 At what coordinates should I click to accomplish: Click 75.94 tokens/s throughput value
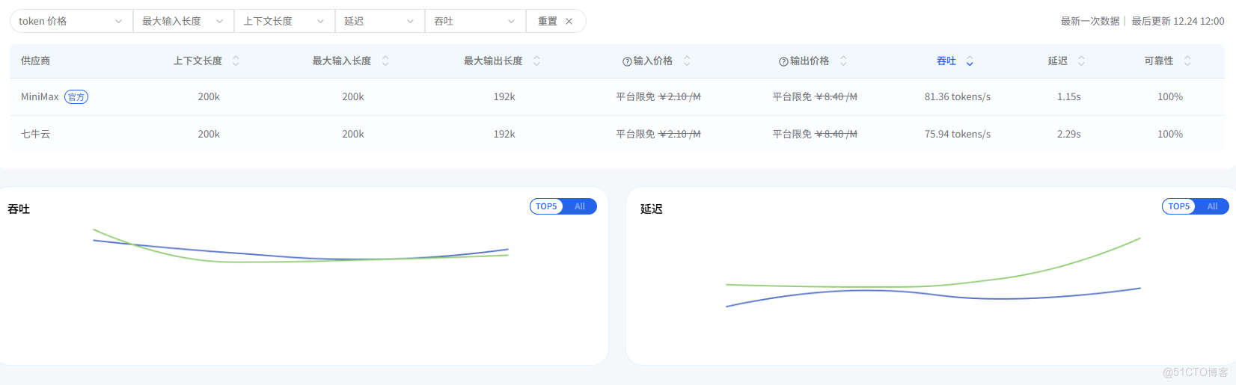click(x=957, y=134)
